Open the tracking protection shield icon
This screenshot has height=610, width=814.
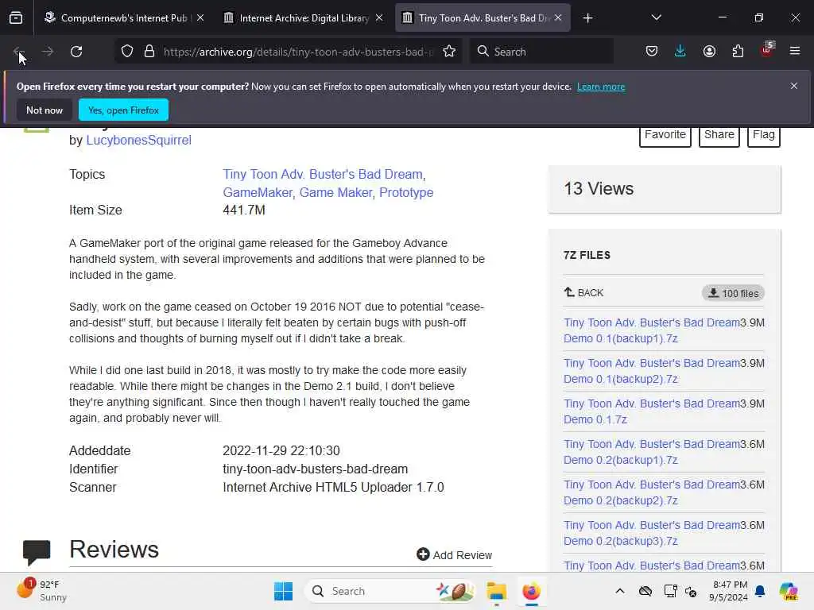[x=127, y=52]
